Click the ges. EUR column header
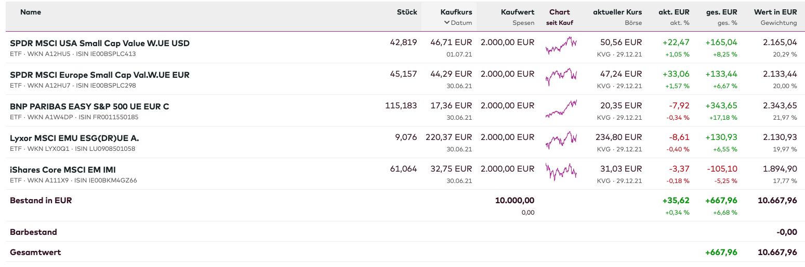This screenshot has height=267, width=805. click(721, 12)
